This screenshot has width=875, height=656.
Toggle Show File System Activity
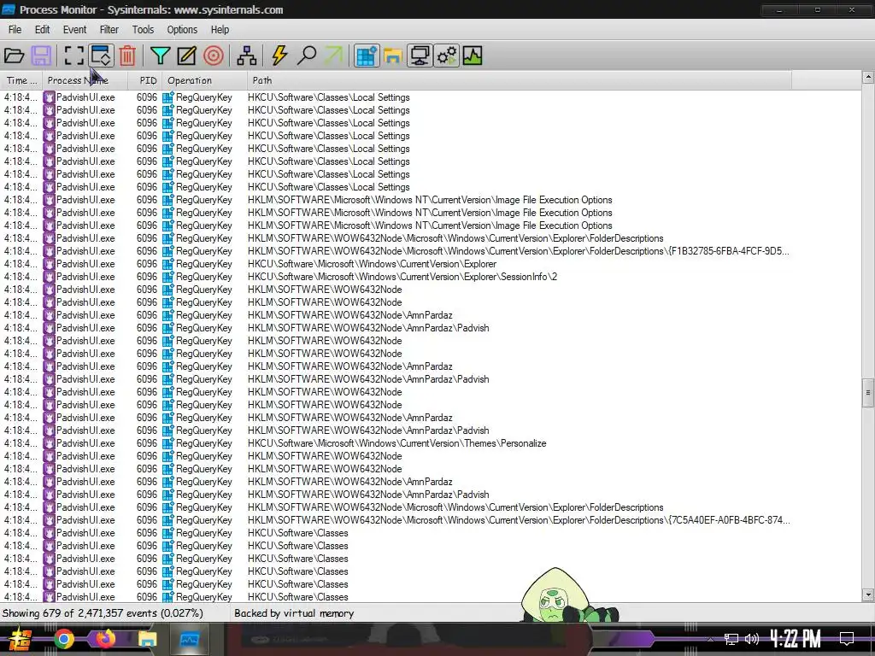[393, 56]
